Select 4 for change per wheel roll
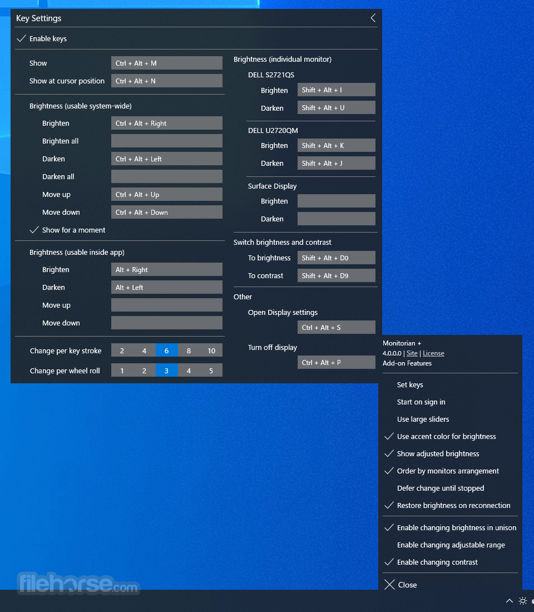 pos(189,371)
